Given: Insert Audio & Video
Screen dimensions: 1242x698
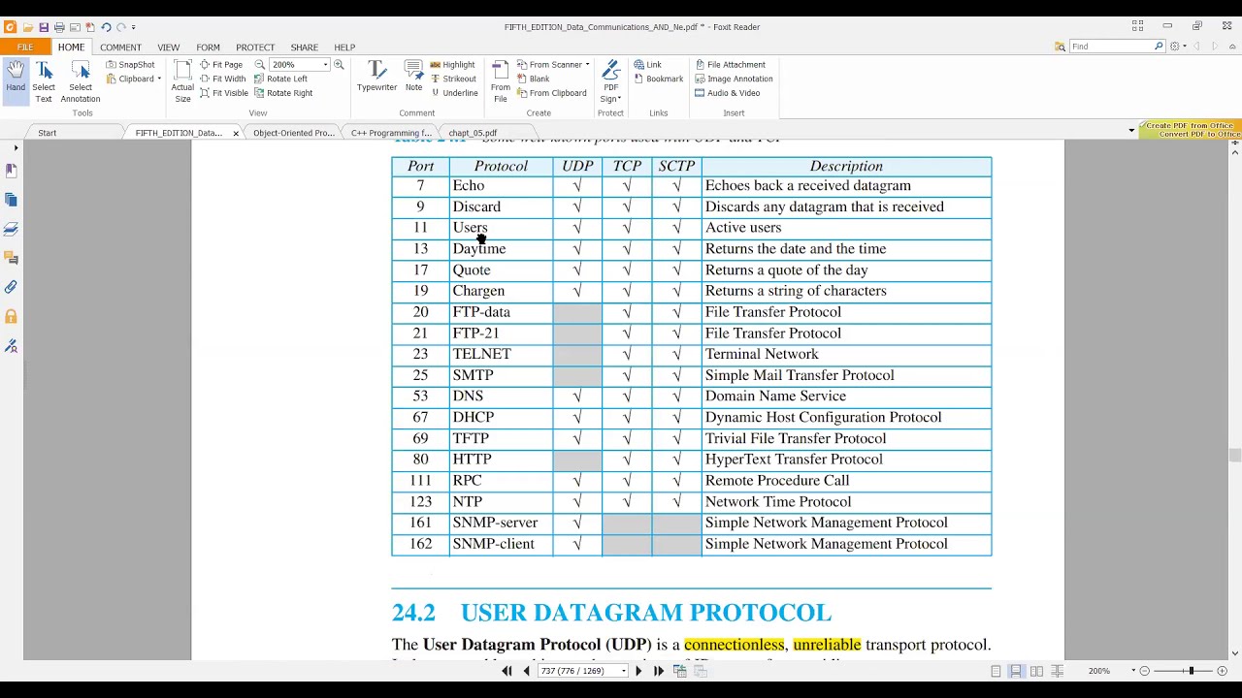Looking at the screenshot, I should coord(727,93).
